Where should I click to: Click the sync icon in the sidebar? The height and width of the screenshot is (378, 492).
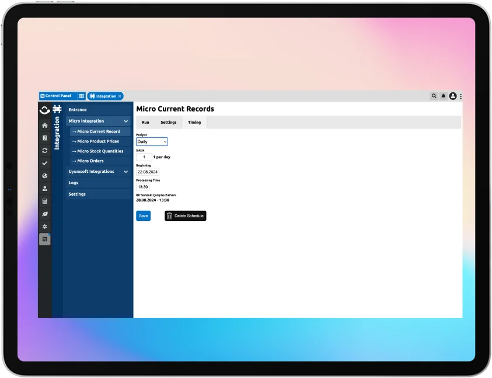44,151
